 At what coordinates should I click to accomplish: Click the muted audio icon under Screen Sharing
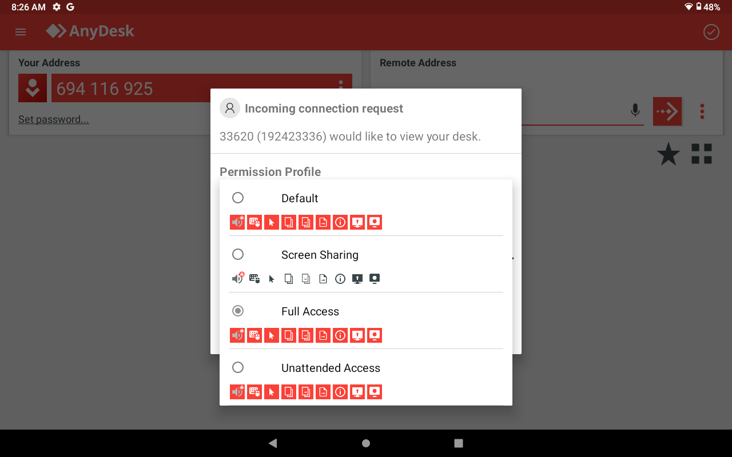(237, 279)
